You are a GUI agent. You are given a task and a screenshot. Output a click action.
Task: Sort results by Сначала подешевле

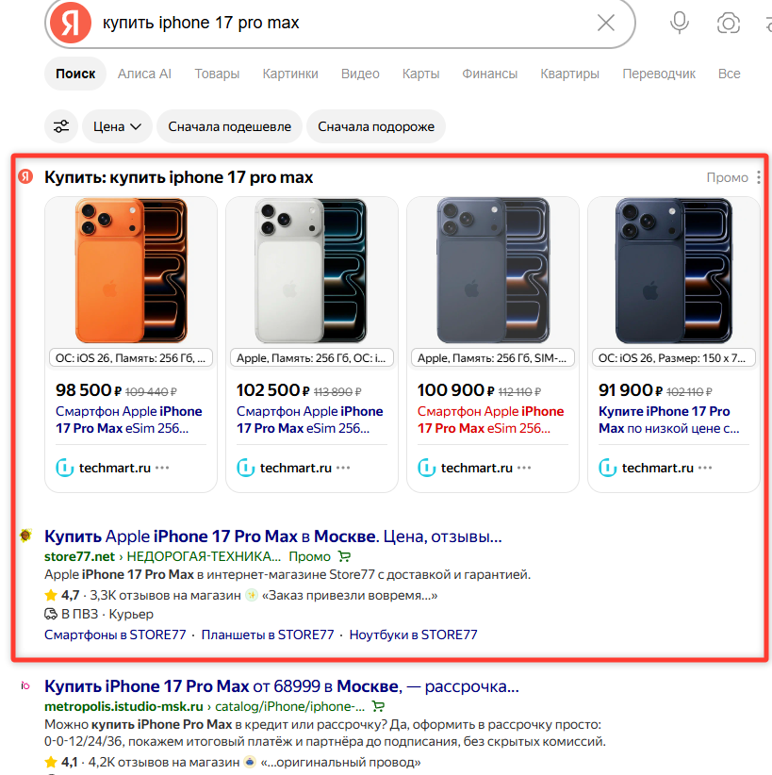coord(229,126)
